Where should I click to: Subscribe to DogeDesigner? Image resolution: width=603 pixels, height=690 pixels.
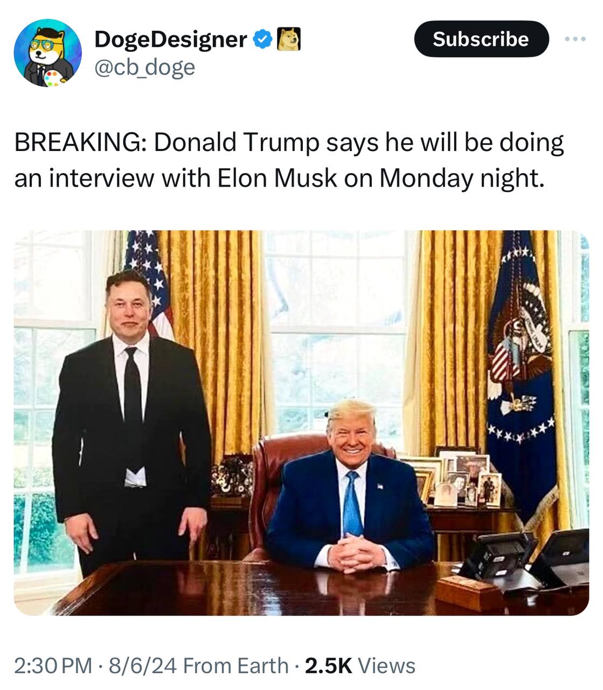coord(481,39)
